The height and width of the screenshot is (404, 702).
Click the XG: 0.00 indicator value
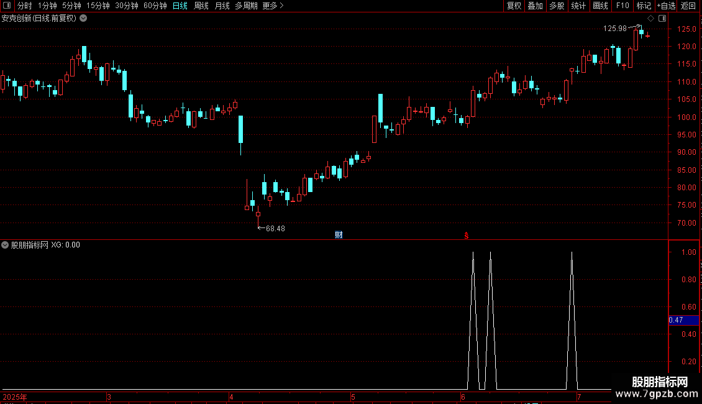(65, 245)
